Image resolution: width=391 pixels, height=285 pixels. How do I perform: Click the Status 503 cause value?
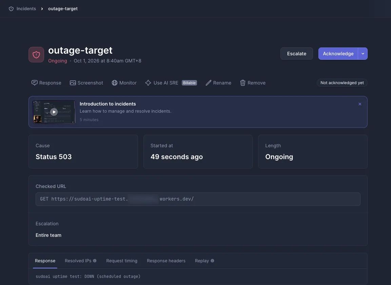click(54, 157)
